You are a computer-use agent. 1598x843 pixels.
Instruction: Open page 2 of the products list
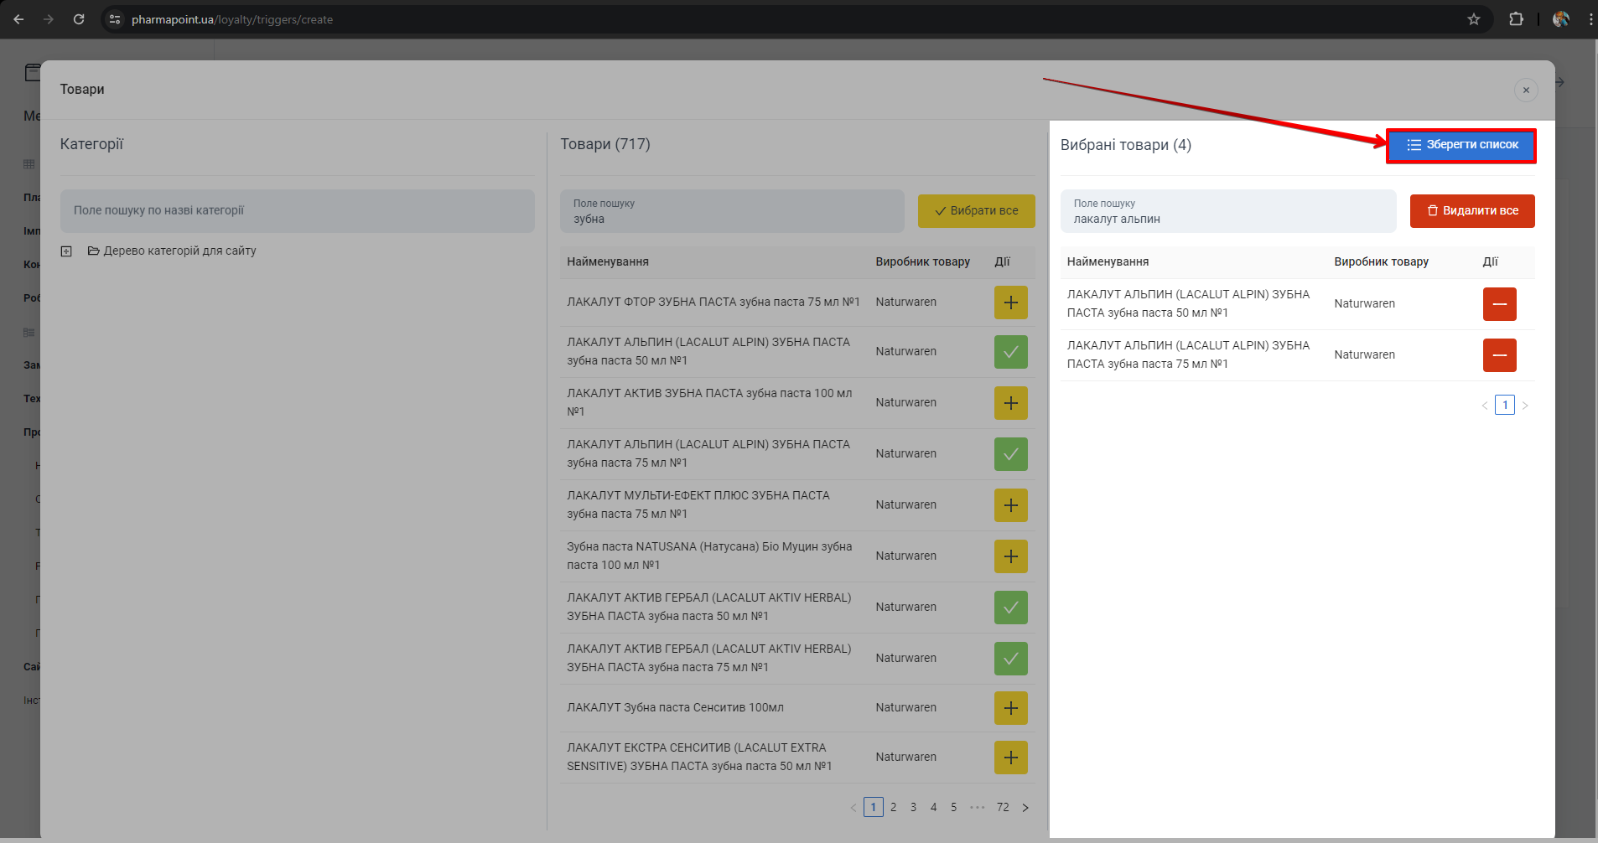pos(893,808)
